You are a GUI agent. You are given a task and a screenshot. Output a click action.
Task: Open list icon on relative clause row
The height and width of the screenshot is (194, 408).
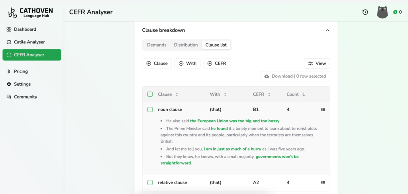click(x=323, y=182)
